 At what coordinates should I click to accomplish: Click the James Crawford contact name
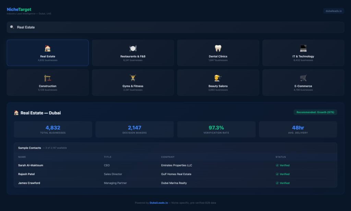[x=29, y=183]
